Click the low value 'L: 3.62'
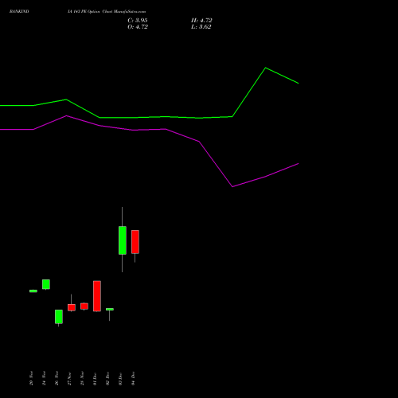398x398 pixels. pos(201,27)
